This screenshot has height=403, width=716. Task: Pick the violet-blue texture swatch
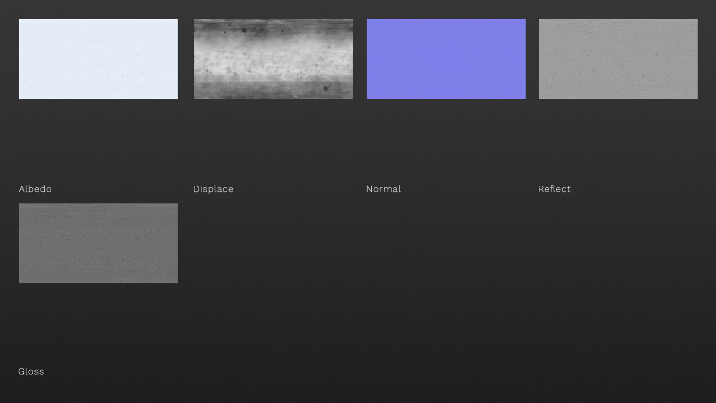(x=446, y=59)
